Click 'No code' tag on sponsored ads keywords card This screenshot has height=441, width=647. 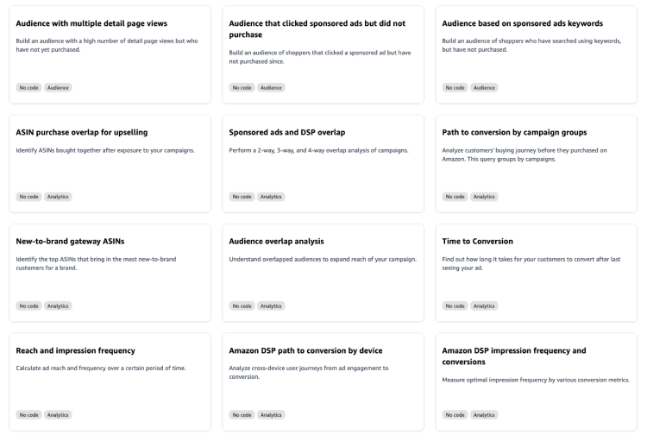point(455,87)
